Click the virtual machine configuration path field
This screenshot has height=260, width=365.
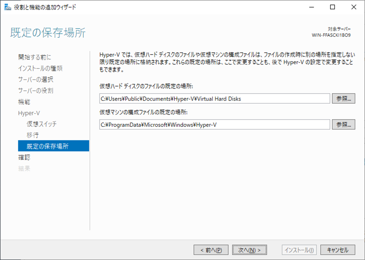coord(215,124)
